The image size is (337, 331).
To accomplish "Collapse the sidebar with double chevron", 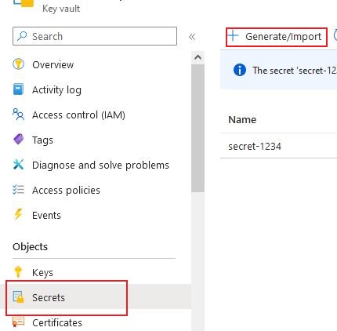I will click(x=192, y=37).
